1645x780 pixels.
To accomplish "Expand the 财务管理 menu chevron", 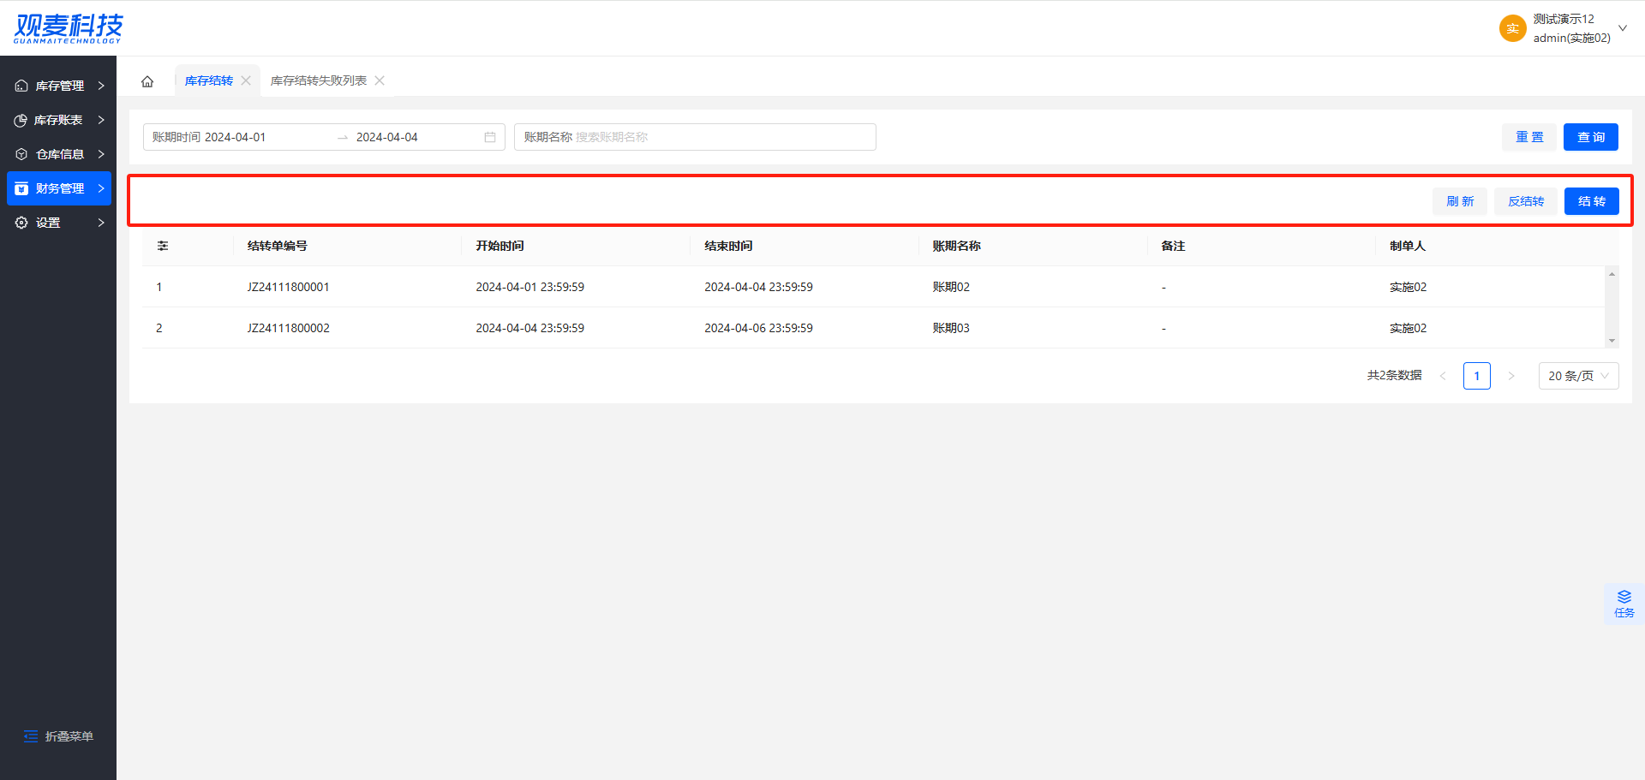I will tap(101, 188).
